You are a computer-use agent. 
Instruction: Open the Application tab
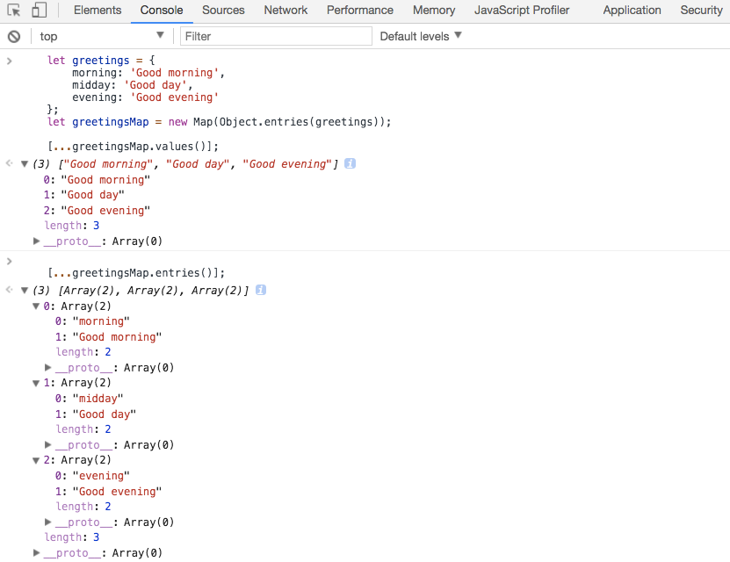coord(632,11)
